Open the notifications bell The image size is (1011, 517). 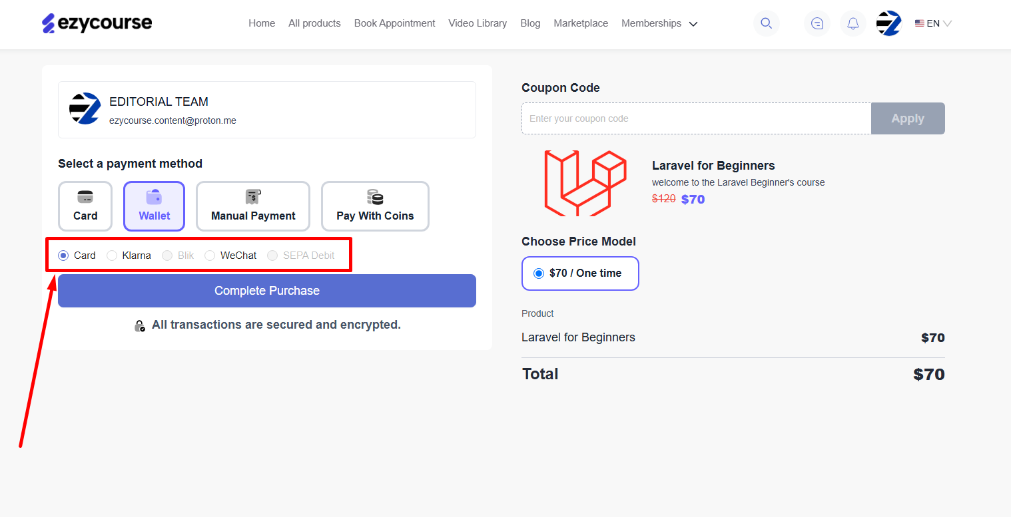click(x=853, y=23)
